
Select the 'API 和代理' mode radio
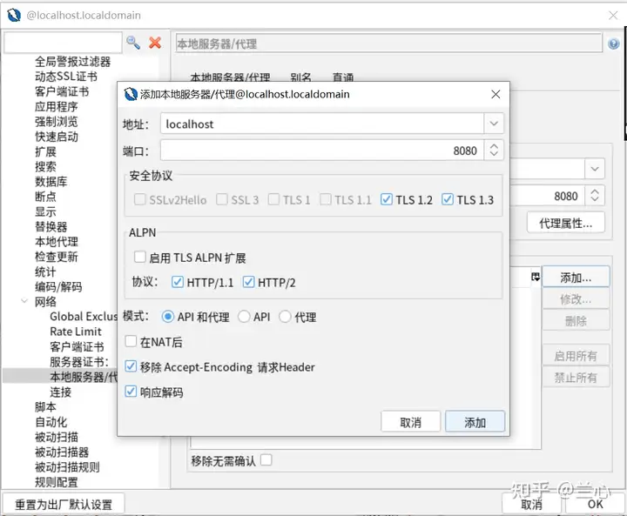tap(167, 317)
